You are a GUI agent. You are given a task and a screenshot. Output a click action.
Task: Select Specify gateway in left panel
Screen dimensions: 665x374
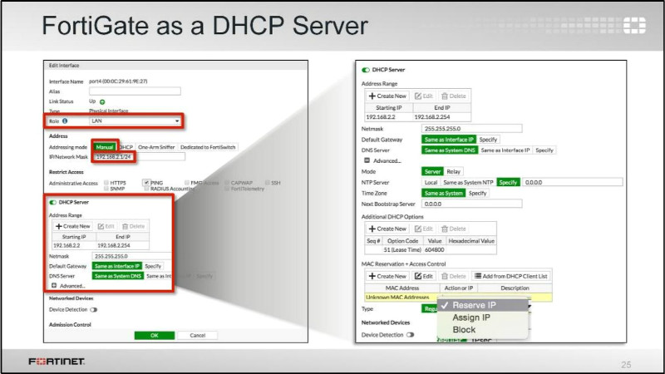click(x=153, y=266)
